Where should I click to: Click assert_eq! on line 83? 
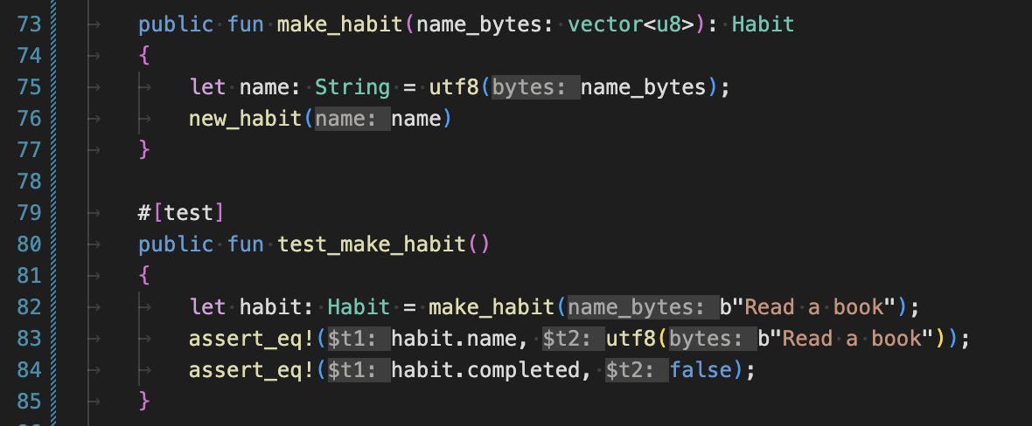click(x=251, y=339)
